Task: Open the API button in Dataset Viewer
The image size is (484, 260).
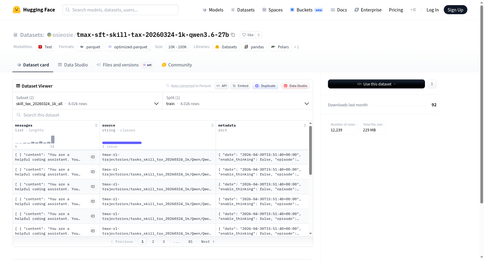Action: 221,86
